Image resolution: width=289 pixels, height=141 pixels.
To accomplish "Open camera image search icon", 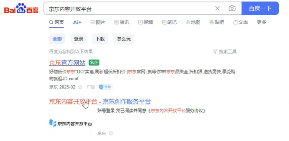I will coord(232,8).
